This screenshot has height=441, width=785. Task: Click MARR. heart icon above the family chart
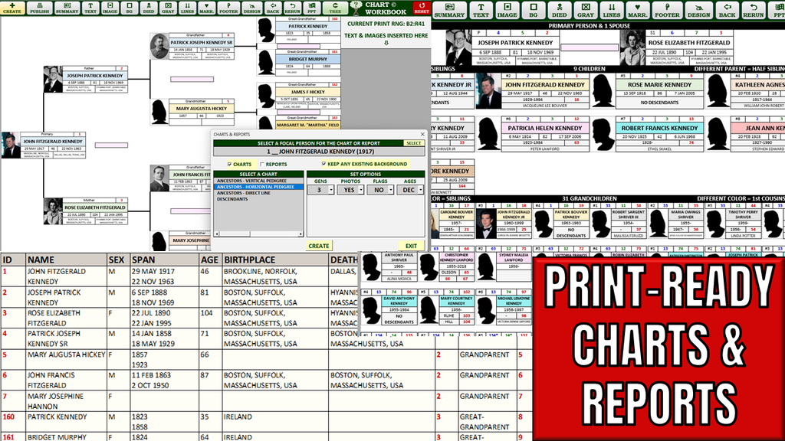(636, 11)
